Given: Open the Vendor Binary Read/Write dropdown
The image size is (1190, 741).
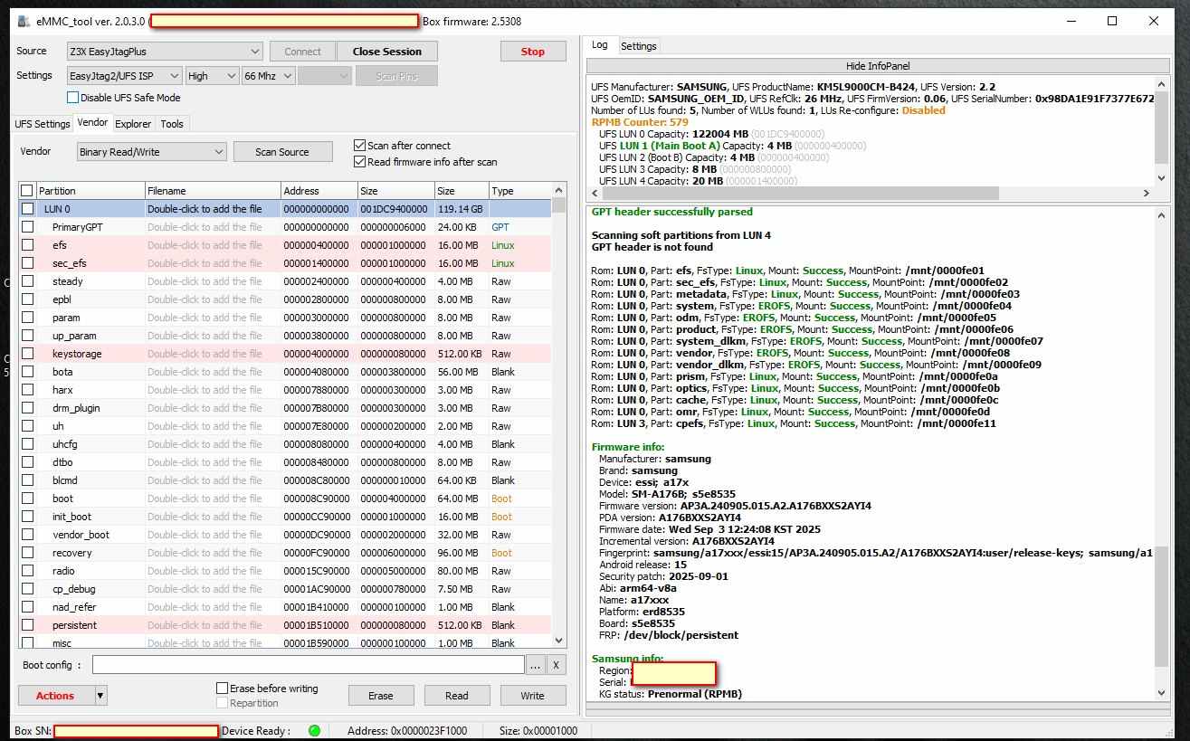Looking at the screenshot, I should pyautogui.click(x=151, y=152).
